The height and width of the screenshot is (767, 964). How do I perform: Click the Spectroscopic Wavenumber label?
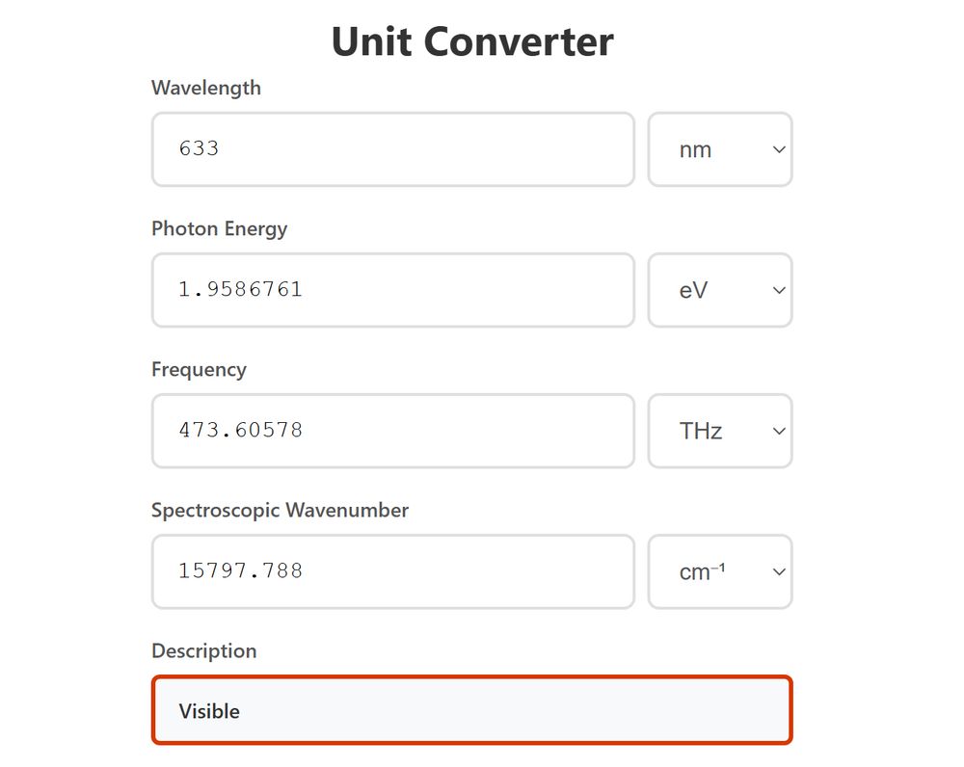point(280,510)
